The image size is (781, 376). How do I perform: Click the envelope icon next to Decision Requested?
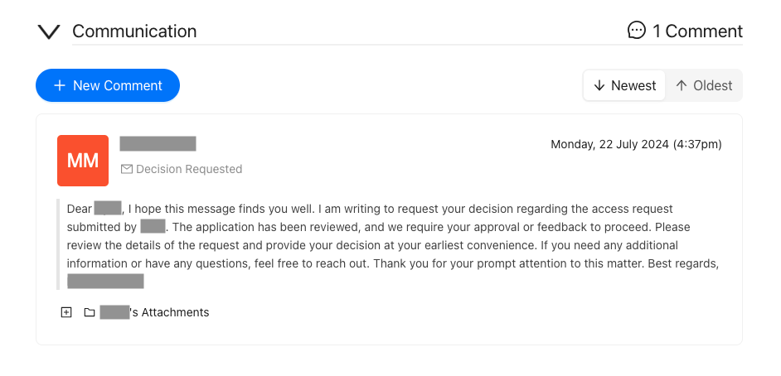pos(127,170)
